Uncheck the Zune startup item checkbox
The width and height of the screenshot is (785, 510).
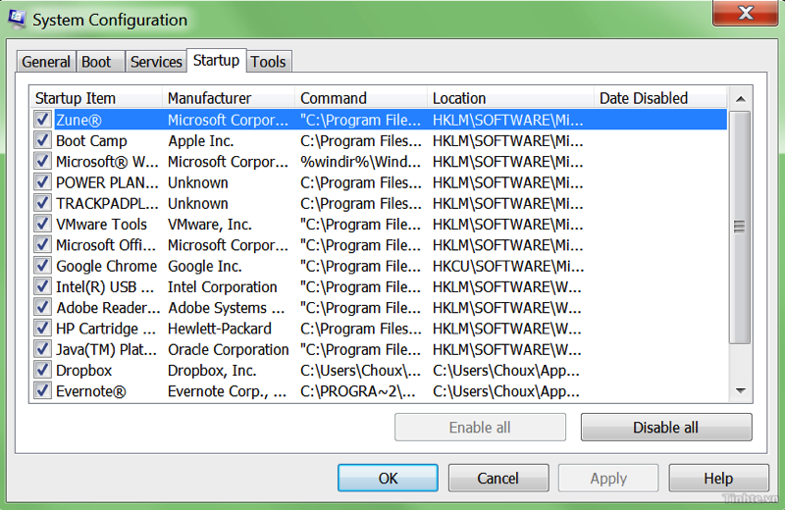point(42,120)
